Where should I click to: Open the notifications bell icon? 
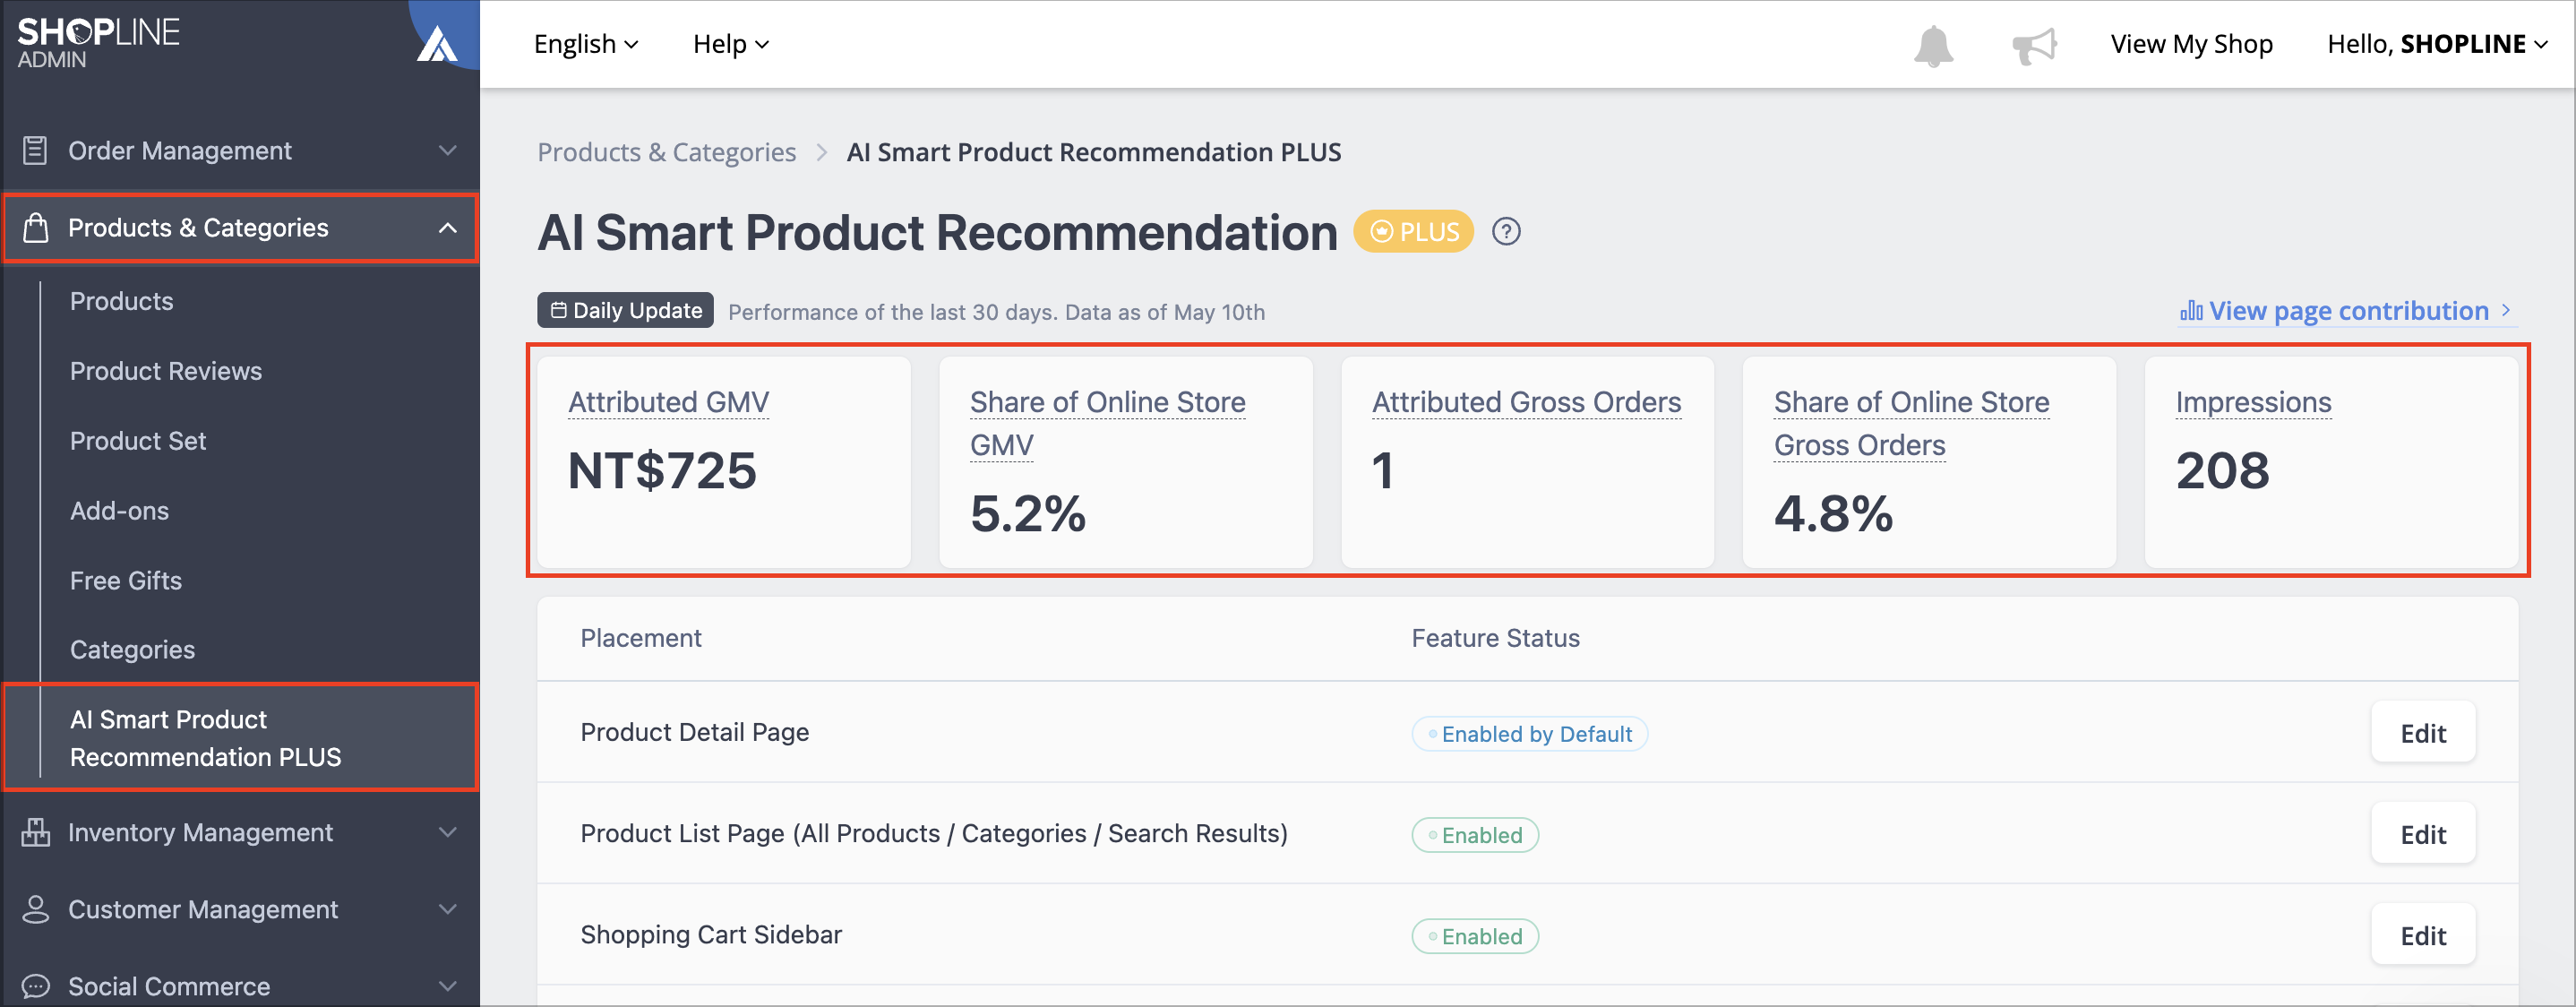pos(1933,45)
